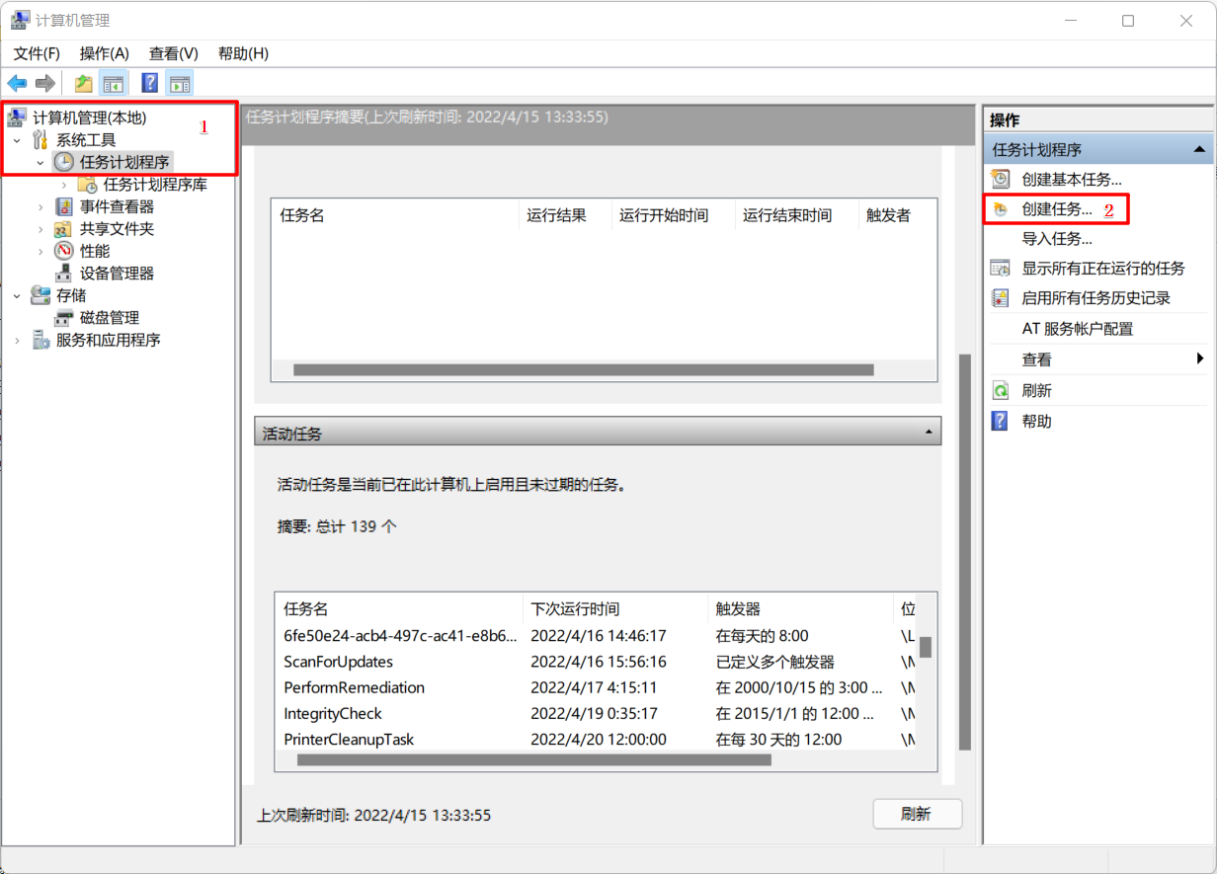Click the 任务名 column header in task status
This screenshot has width=1217, height=874.
click(x=395, y=215)
